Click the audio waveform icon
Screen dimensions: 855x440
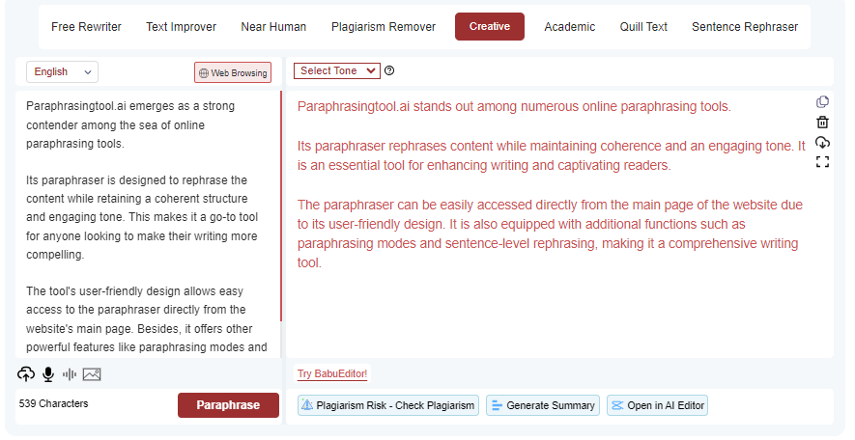70,374
